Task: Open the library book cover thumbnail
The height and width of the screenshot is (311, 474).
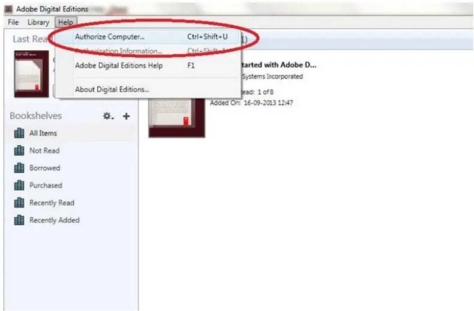Action: [177, 118]
